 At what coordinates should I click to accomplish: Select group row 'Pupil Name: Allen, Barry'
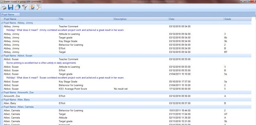pyautogui.click(x=126, y=100)
